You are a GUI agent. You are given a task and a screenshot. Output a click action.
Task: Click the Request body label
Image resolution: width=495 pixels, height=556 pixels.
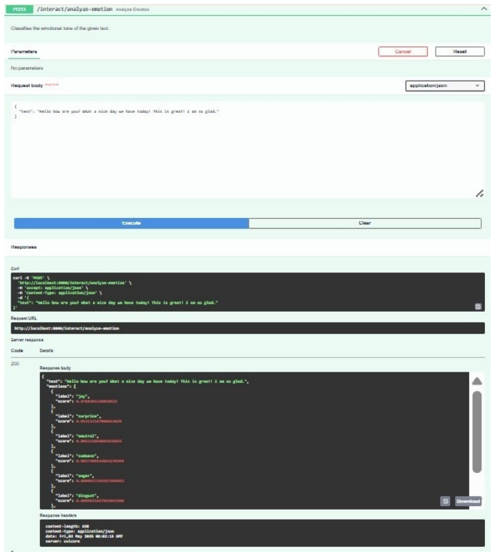pos(26,86)
